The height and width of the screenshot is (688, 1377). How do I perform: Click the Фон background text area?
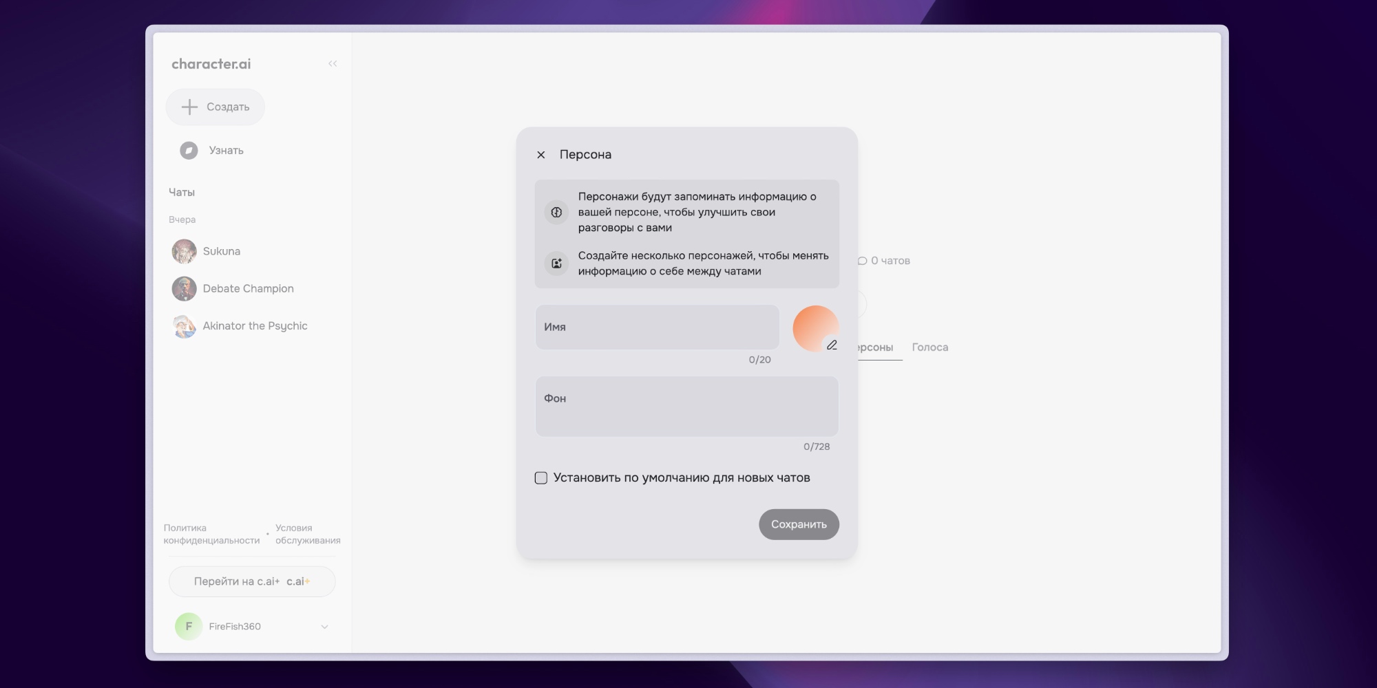(x=687, y=406)
